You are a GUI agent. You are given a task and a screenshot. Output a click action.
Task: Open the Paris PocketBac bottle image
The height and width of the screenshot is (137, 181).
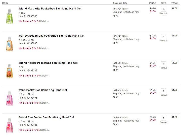[10, 98]
